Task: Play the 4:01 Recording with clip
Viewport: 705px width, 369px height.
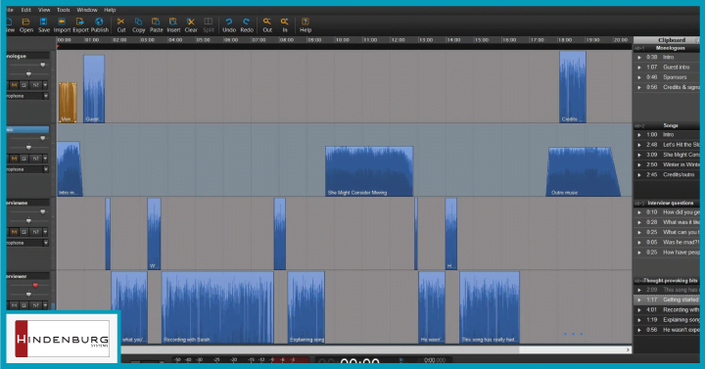Action: [639, 310]
